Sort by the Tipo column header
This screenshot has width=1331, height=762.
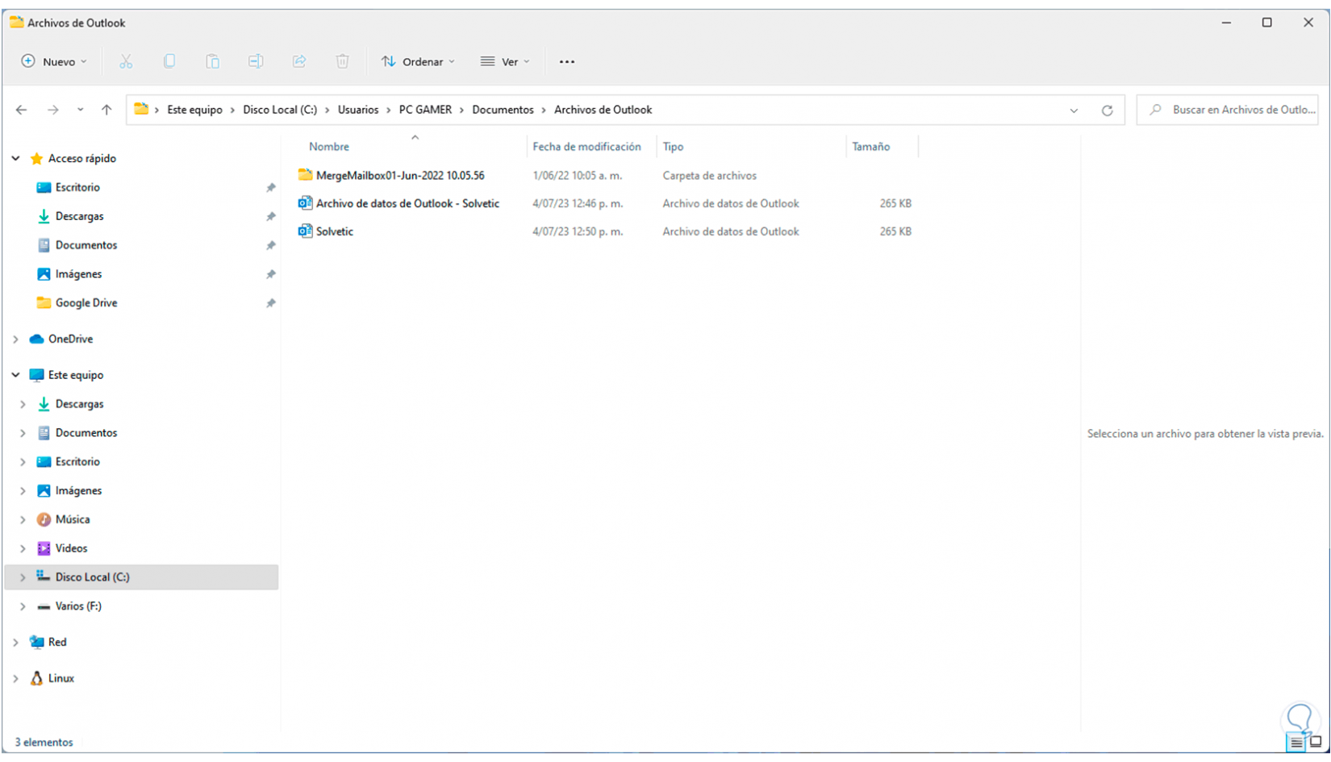(x=673, y=147)
